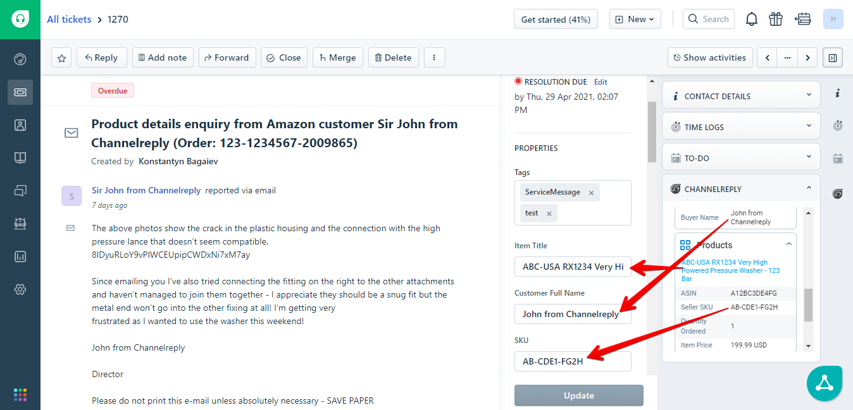The width and height of the screenshot is (853, 410).
Task: Click the Tags input box
Action: click(573, 203)
